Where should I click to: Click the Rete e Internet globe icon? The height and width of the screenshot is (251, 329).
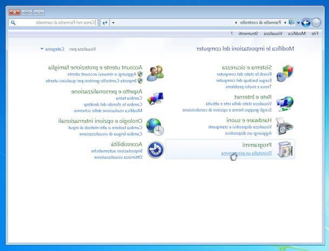285,104
